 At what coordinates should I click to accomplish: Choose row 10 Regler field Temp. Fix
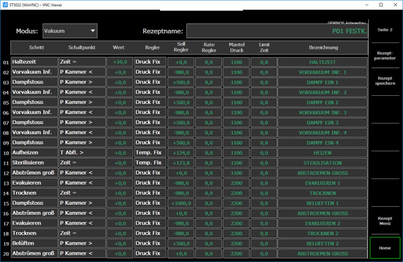point(150,153)
